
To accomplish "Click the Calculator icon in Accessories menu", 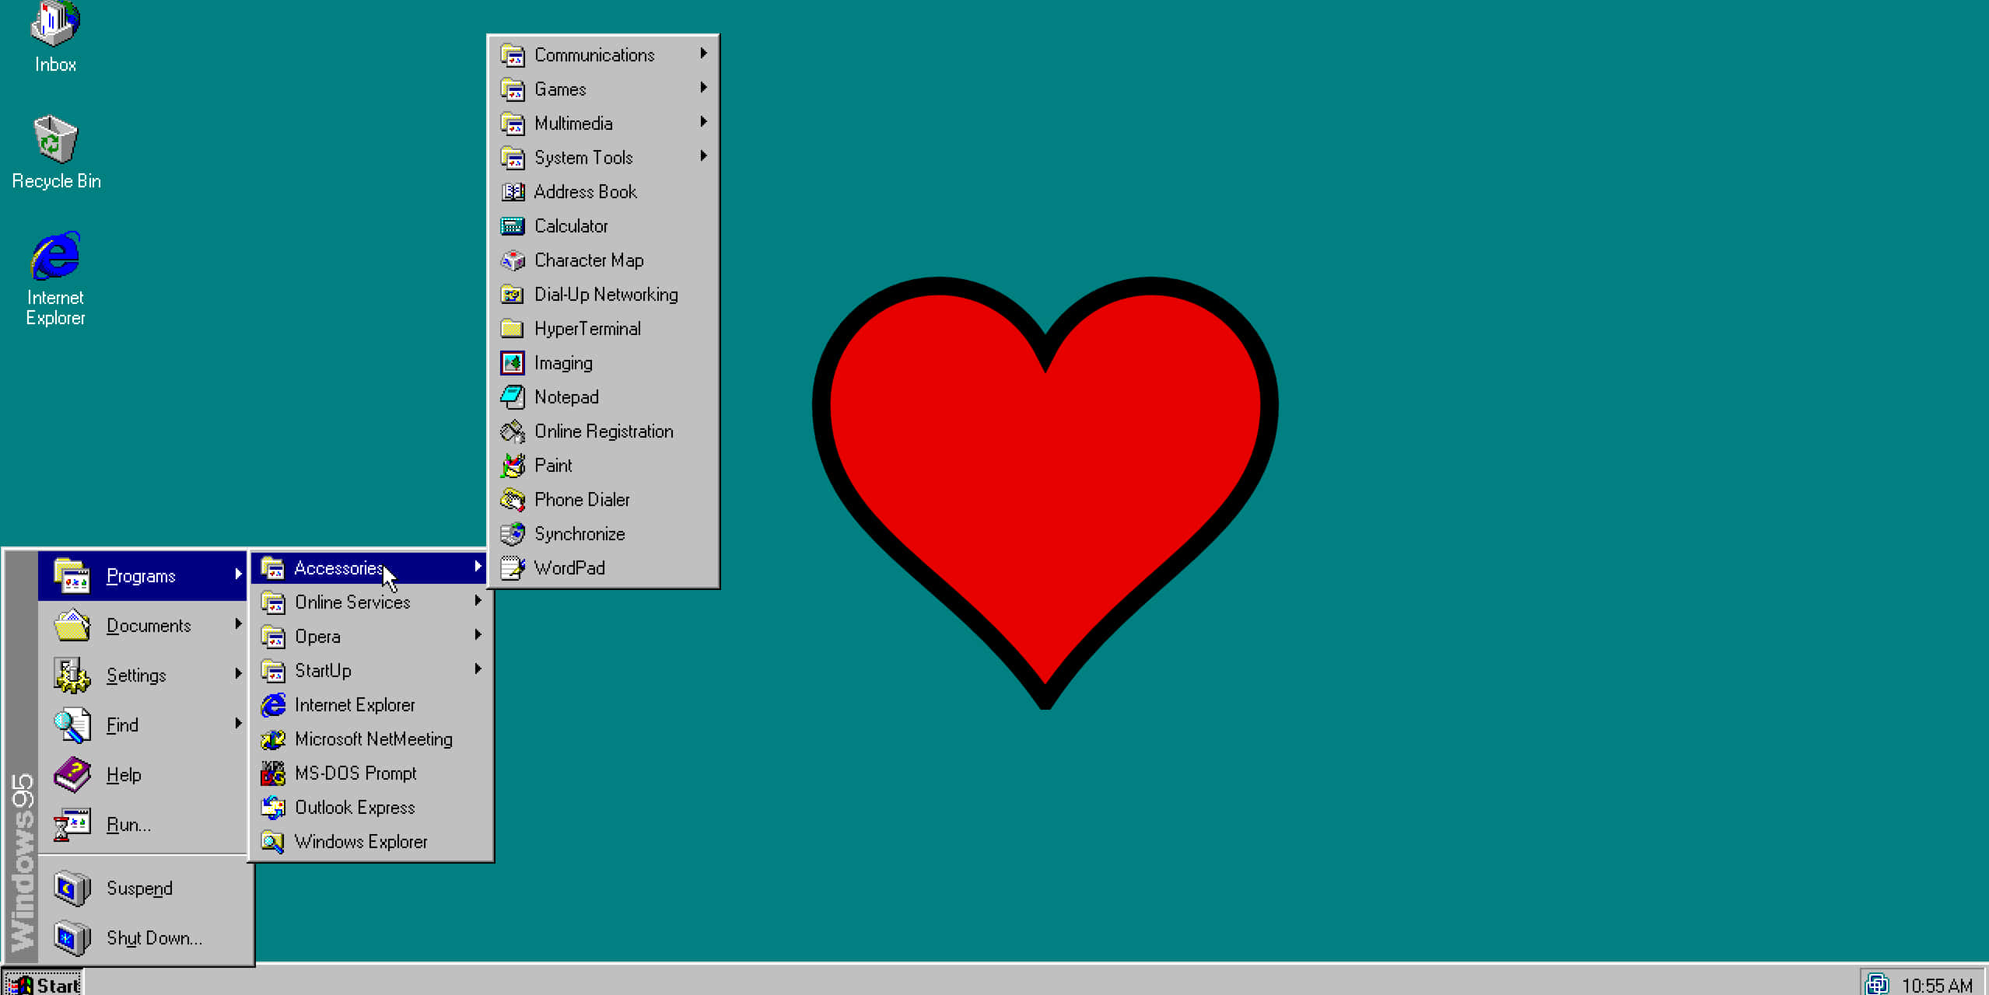I will [x=512, y=226].
